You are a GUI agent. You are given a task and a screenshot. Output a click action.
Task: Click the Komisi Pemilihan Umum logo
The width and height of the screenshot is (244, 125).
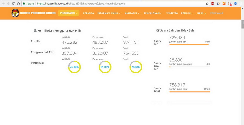pos(15,13)
